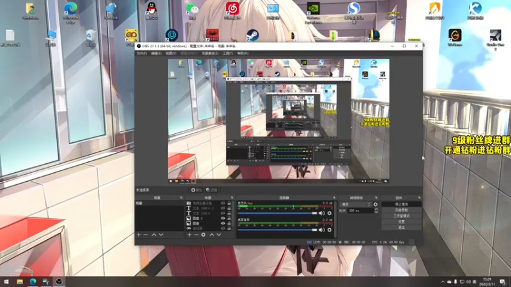The height and width of the screenshot is (287, 511).
Task: Adjust the microphone volume slider
Action: click(277, 213)
